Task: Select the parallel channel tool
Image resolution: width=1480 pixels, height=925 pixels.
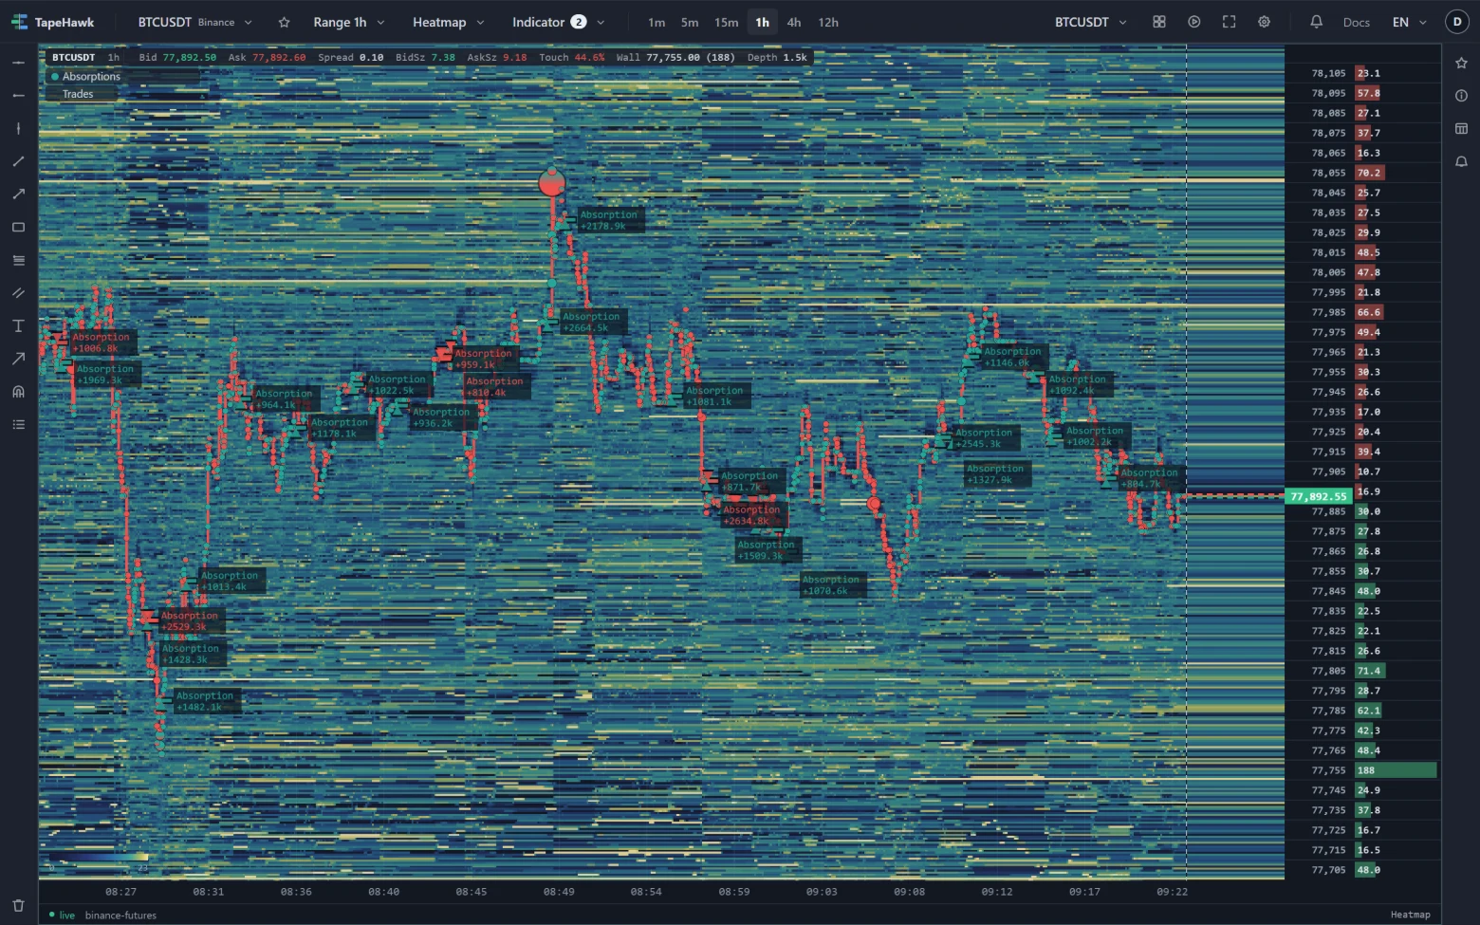Action: coord(18,293)
